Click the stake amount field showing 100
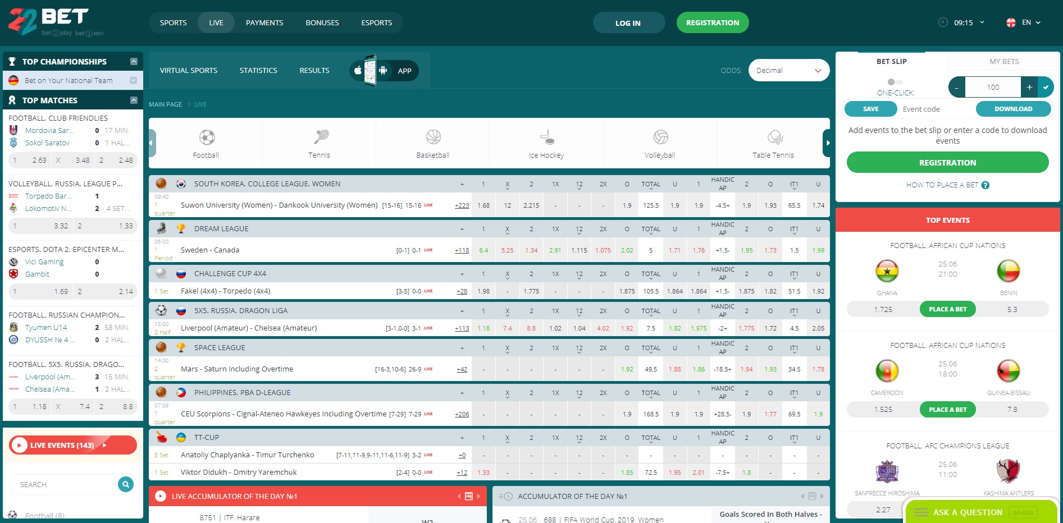 (993, 87)
